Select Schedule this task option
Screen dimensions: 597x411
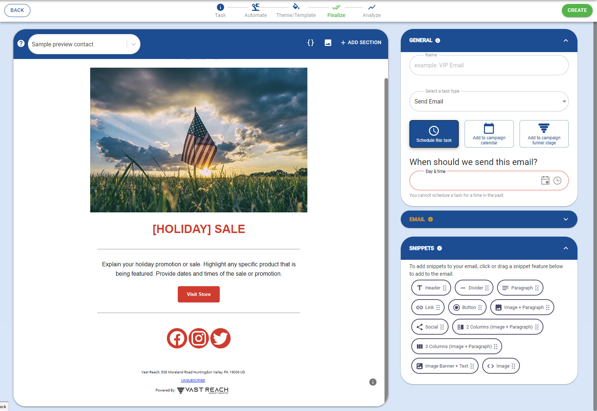(x=434, y=134)
